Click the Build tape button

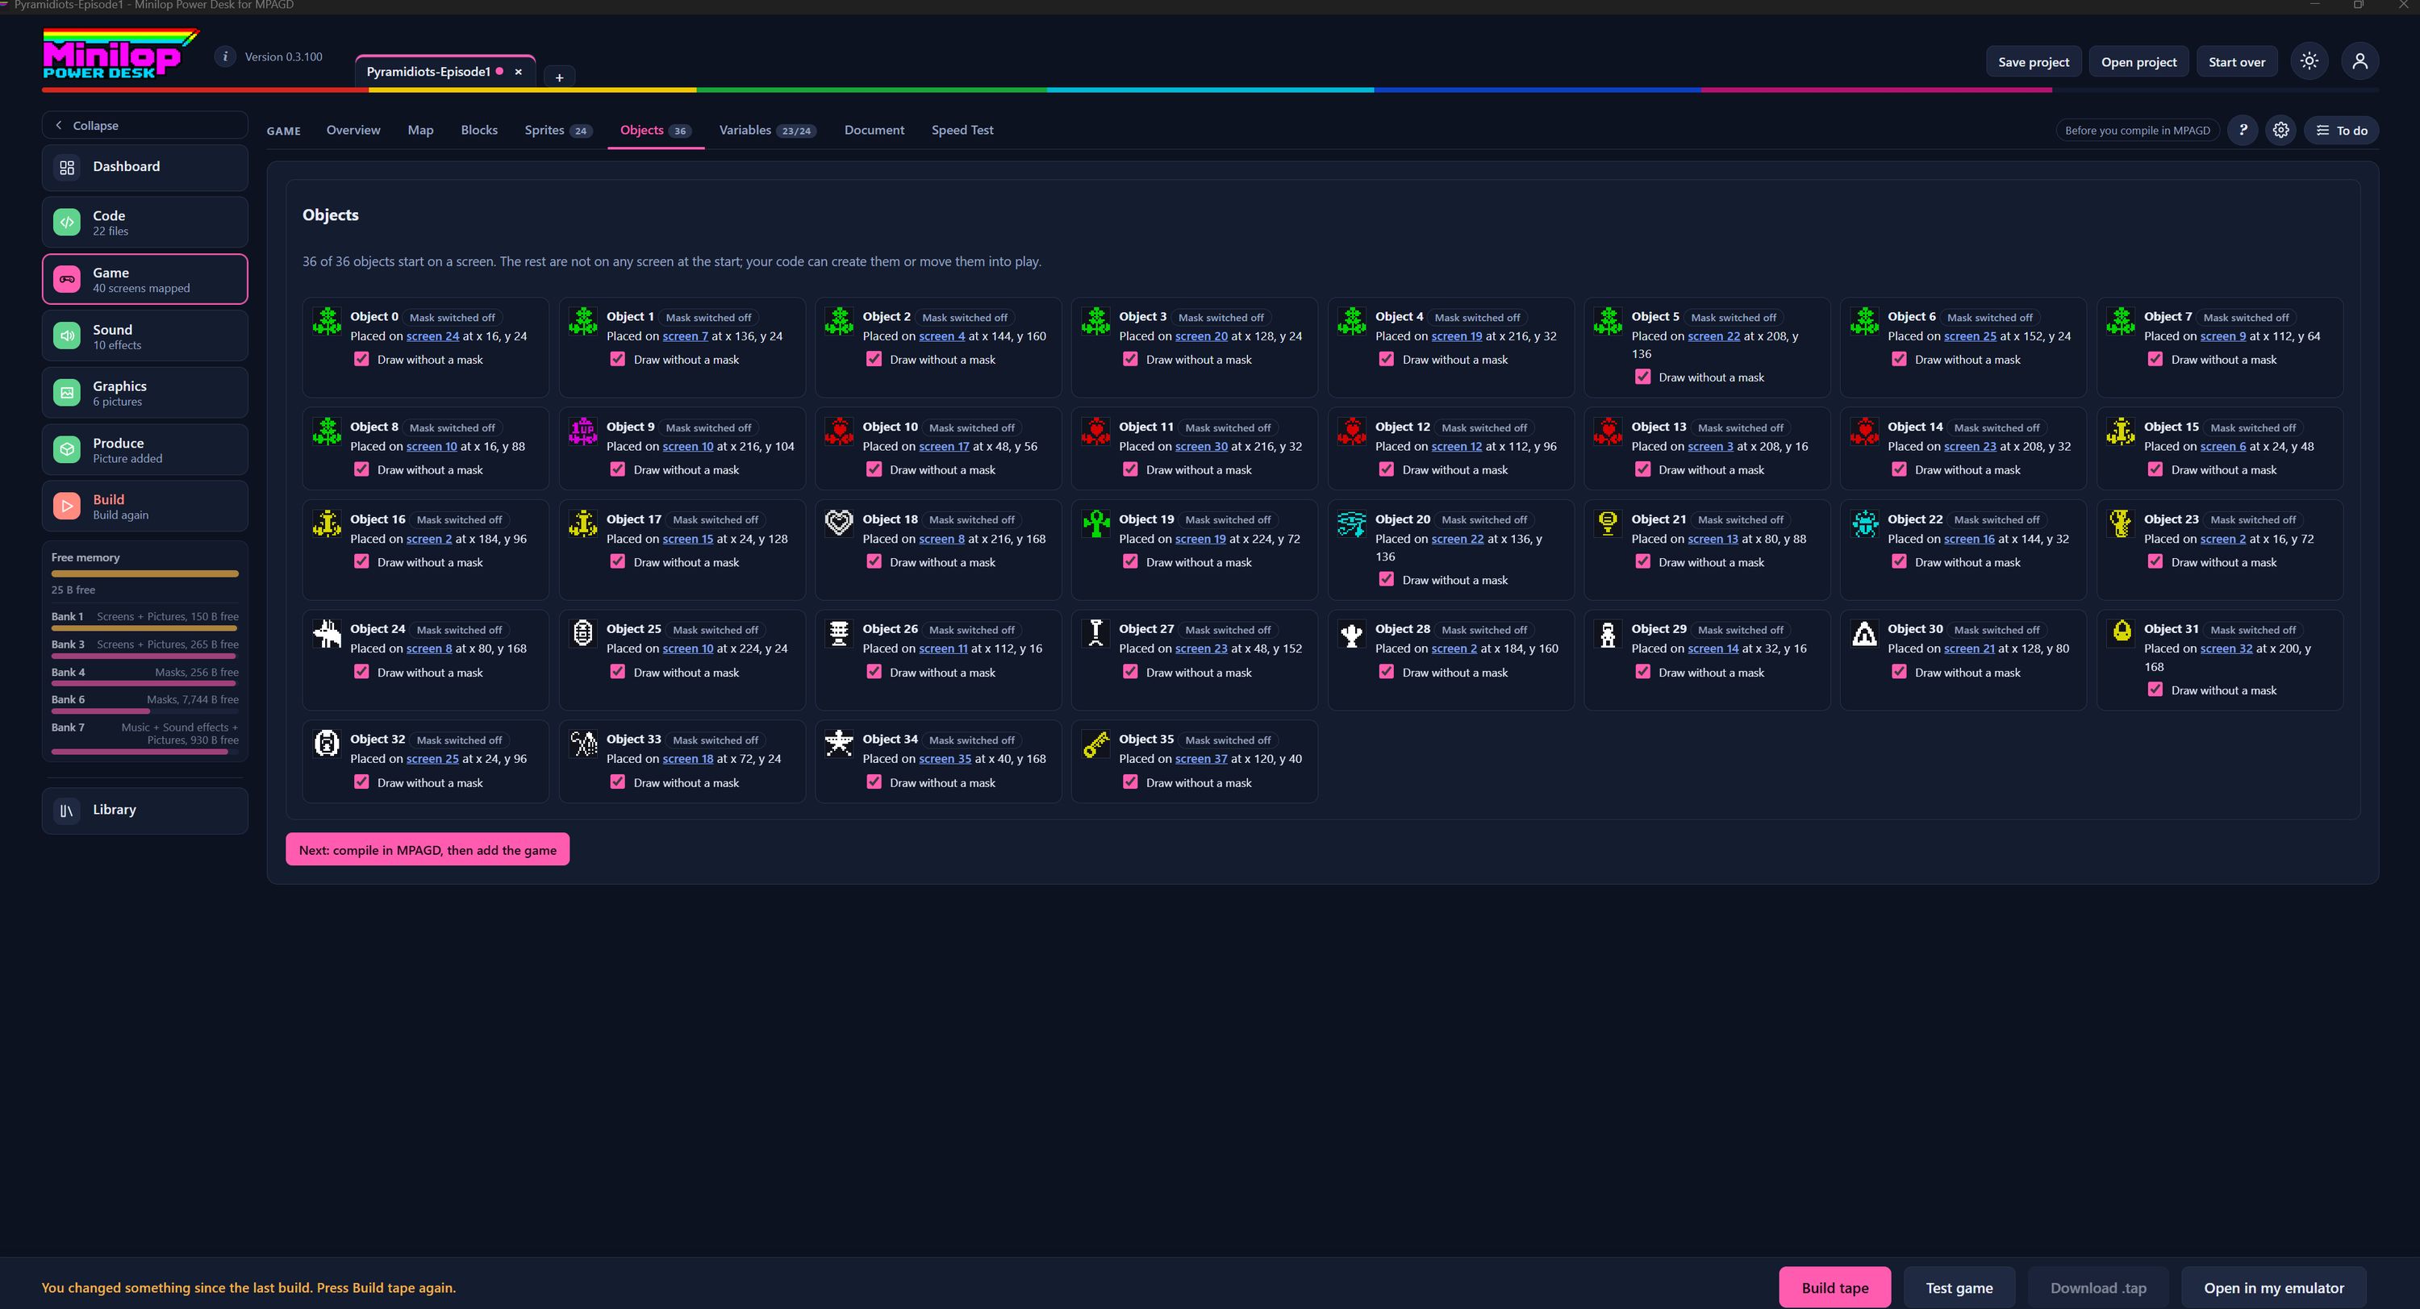point(1834,1287)
